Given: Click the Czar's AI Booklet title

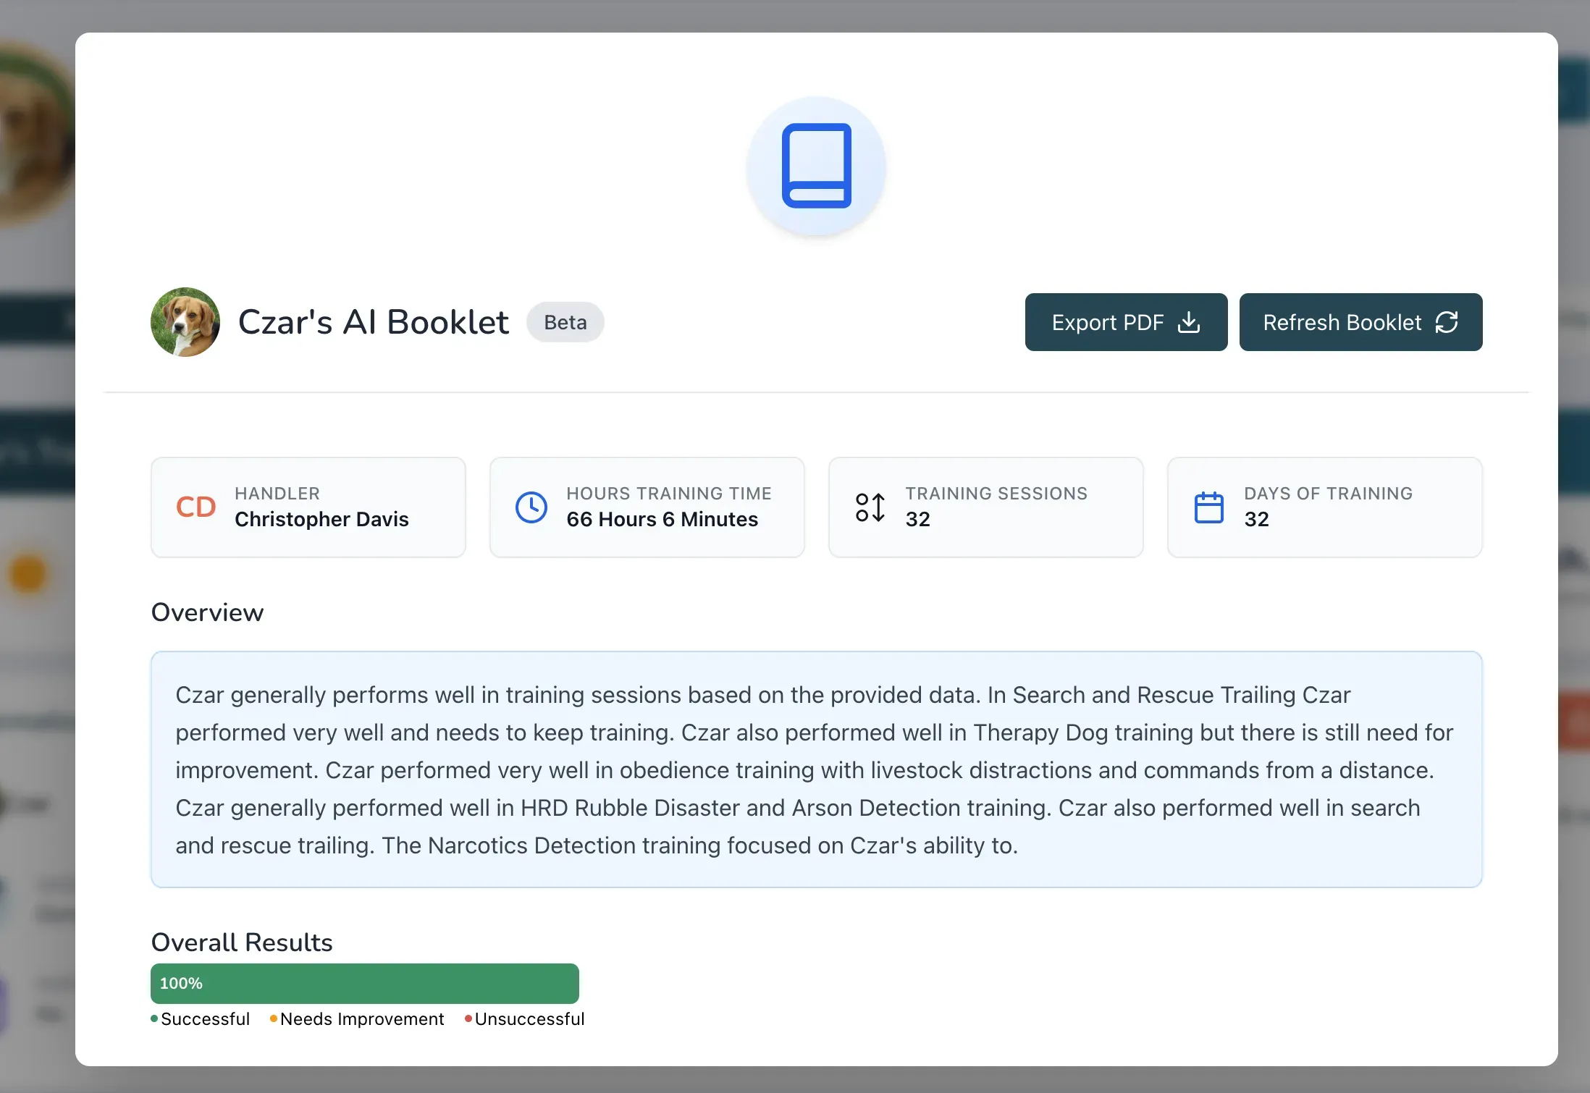Looking at the screenshot, I should pyautogui.click(x=373, y=322).
